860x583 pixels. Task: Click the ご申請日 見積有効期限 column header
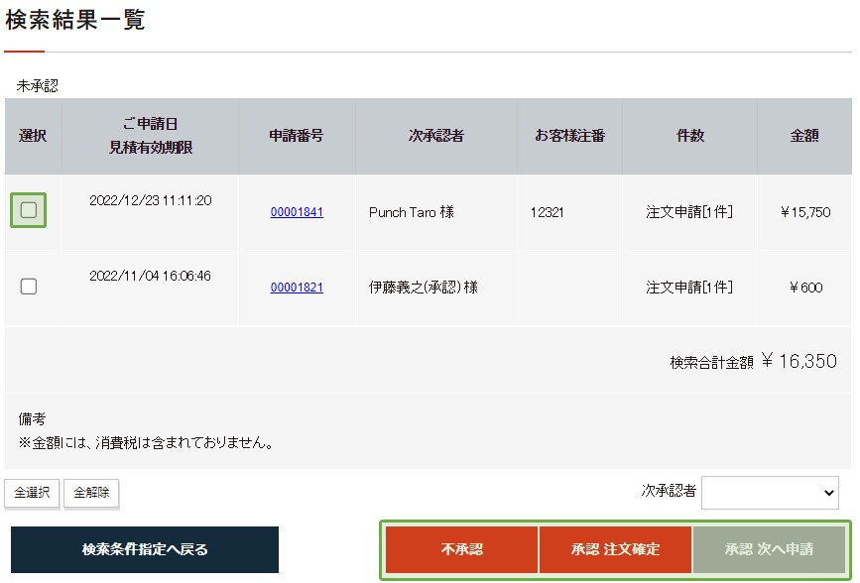click(151, 136)
